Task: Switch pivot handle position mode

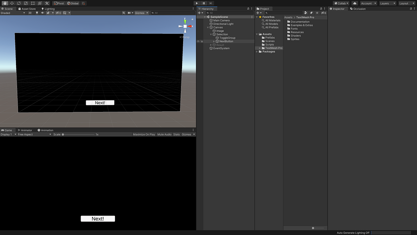Action: [59, 3]
